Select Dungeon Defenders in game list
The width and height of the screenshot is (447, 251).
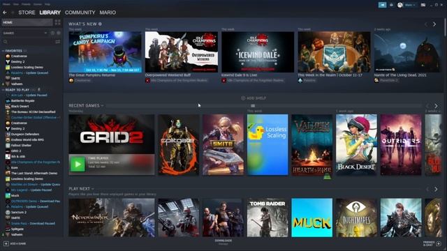click(25, 134)
